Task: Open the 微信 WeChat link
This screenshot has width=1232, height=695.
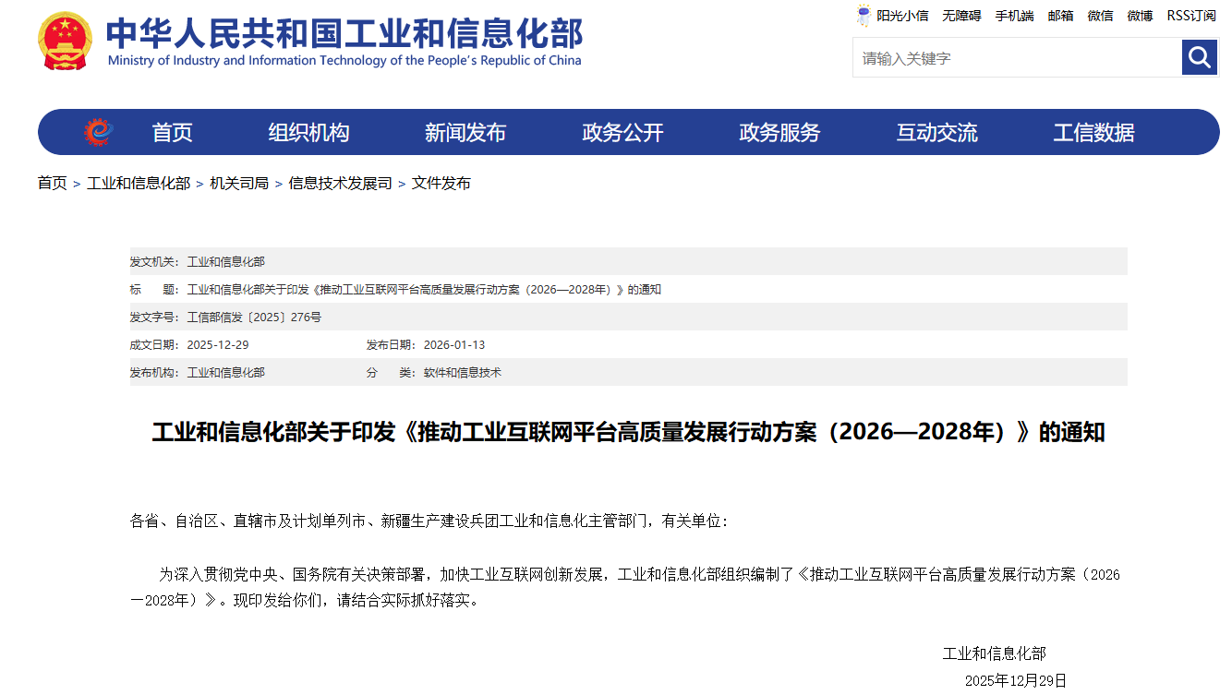Action: tap(1100, 16)
